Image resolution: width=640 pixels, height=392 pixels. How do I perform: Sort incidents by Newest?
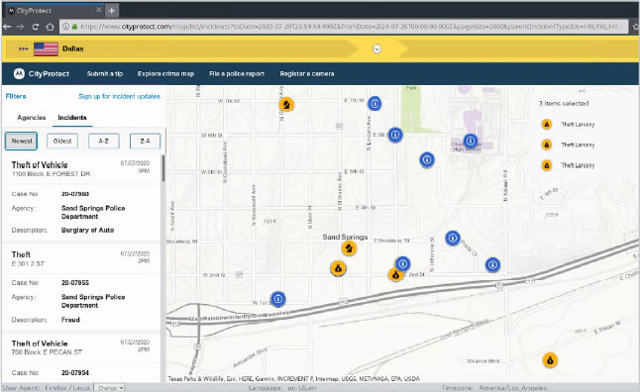(21, 142)
